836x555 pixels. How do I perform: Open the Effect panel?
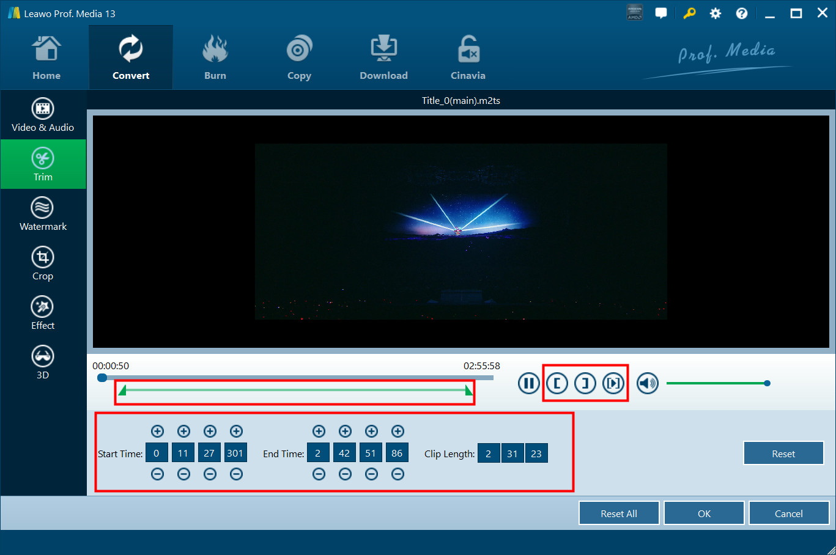click(43, 313)
